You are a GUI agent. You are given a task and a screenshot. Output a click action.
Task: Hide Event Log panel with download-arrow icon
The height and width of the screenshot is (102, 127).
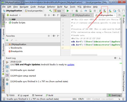tap(120, 58)
